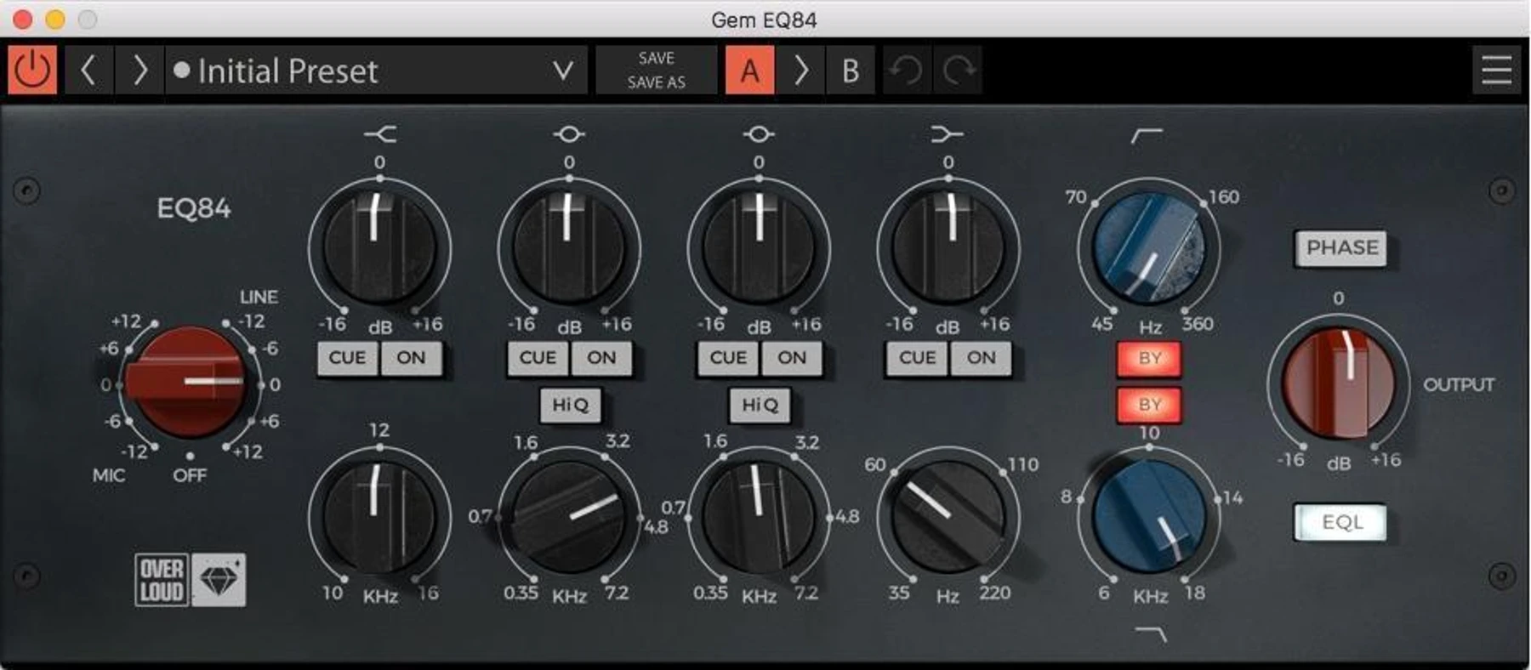This screenshot has height=670, width=1531.
Task: Click the redo arrow
Action: [x=958, y=70]
